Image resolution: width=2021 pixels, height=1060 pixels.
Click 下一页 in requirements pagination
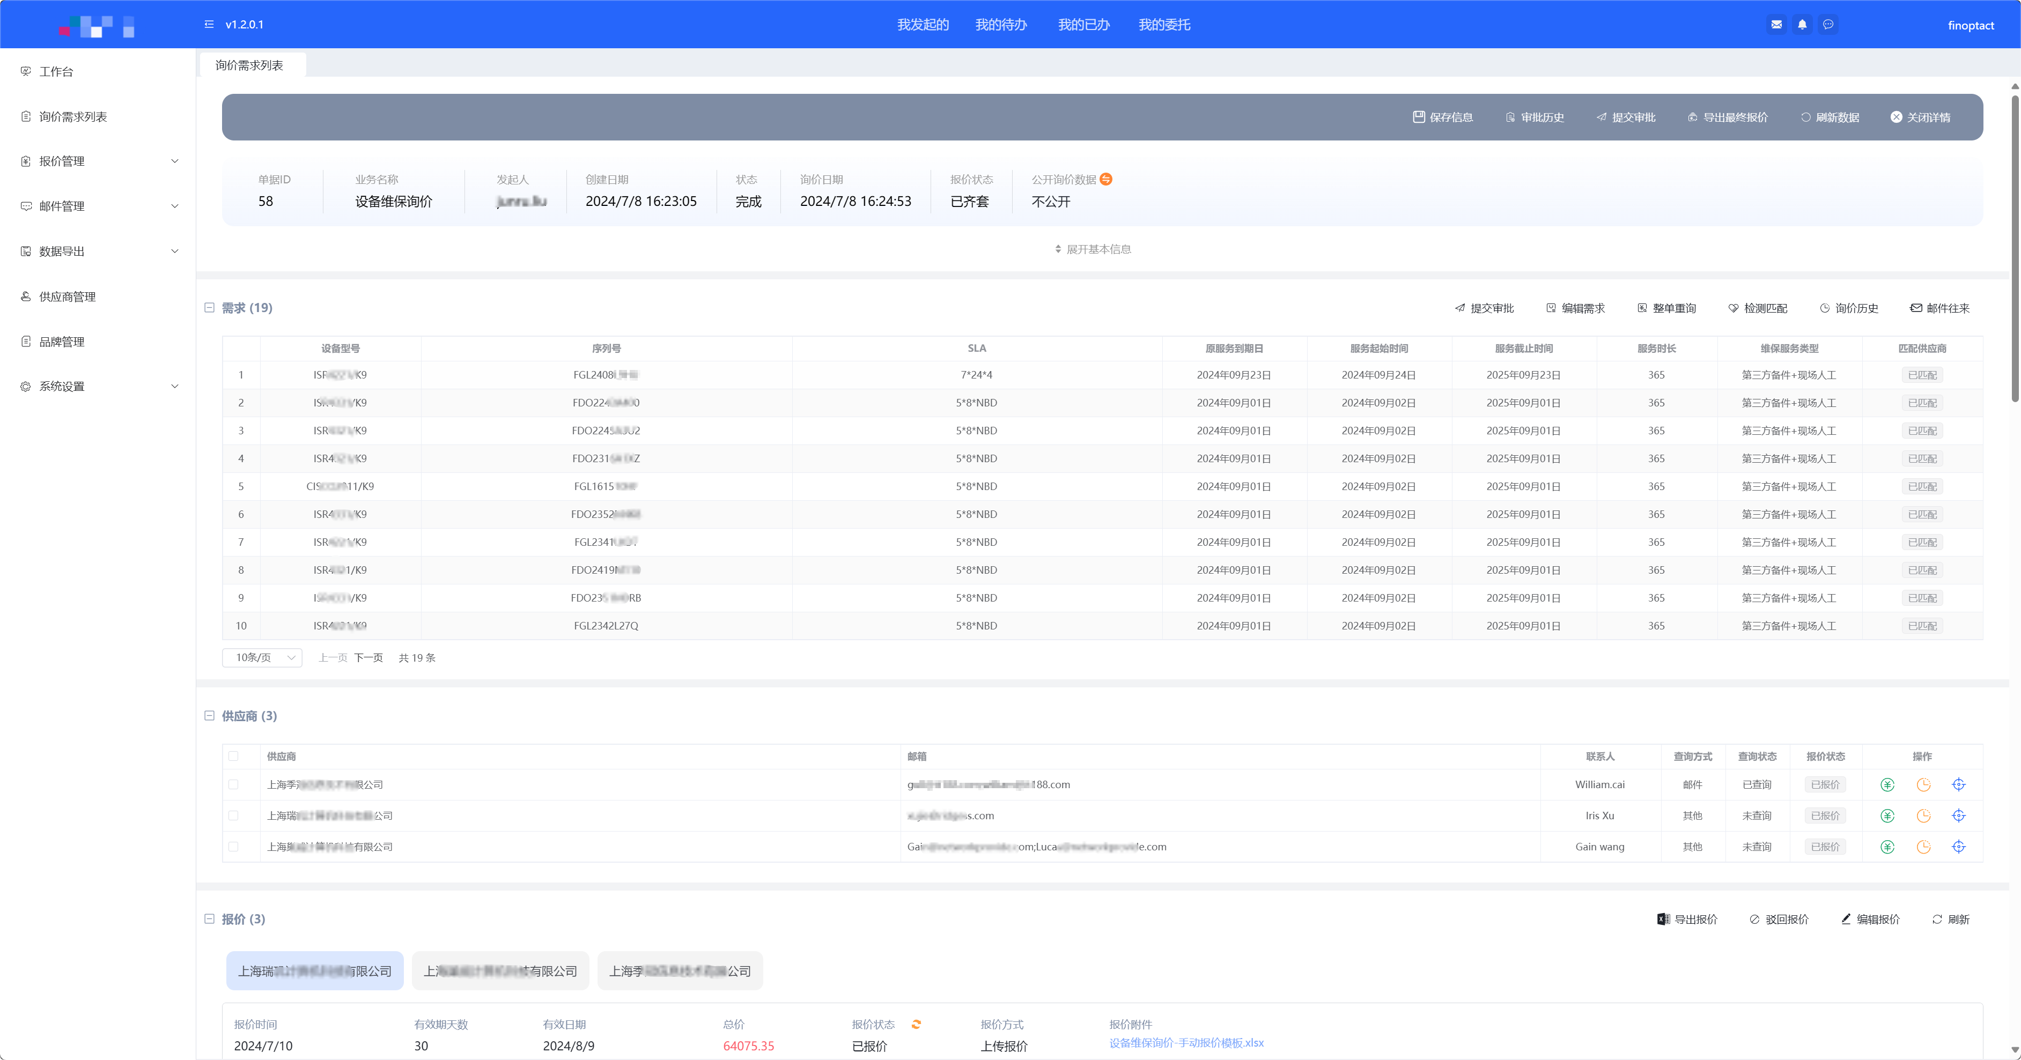click(x=368, y=658)
